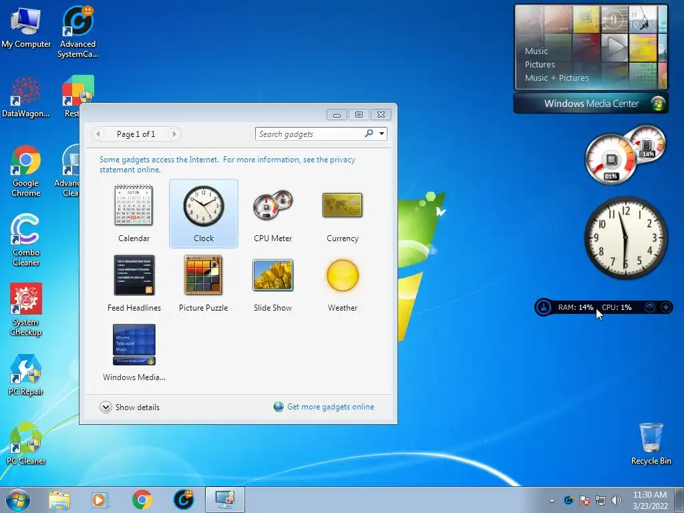
Task: Click the volume speaker tray icon
Action: [x=616, y=500]
